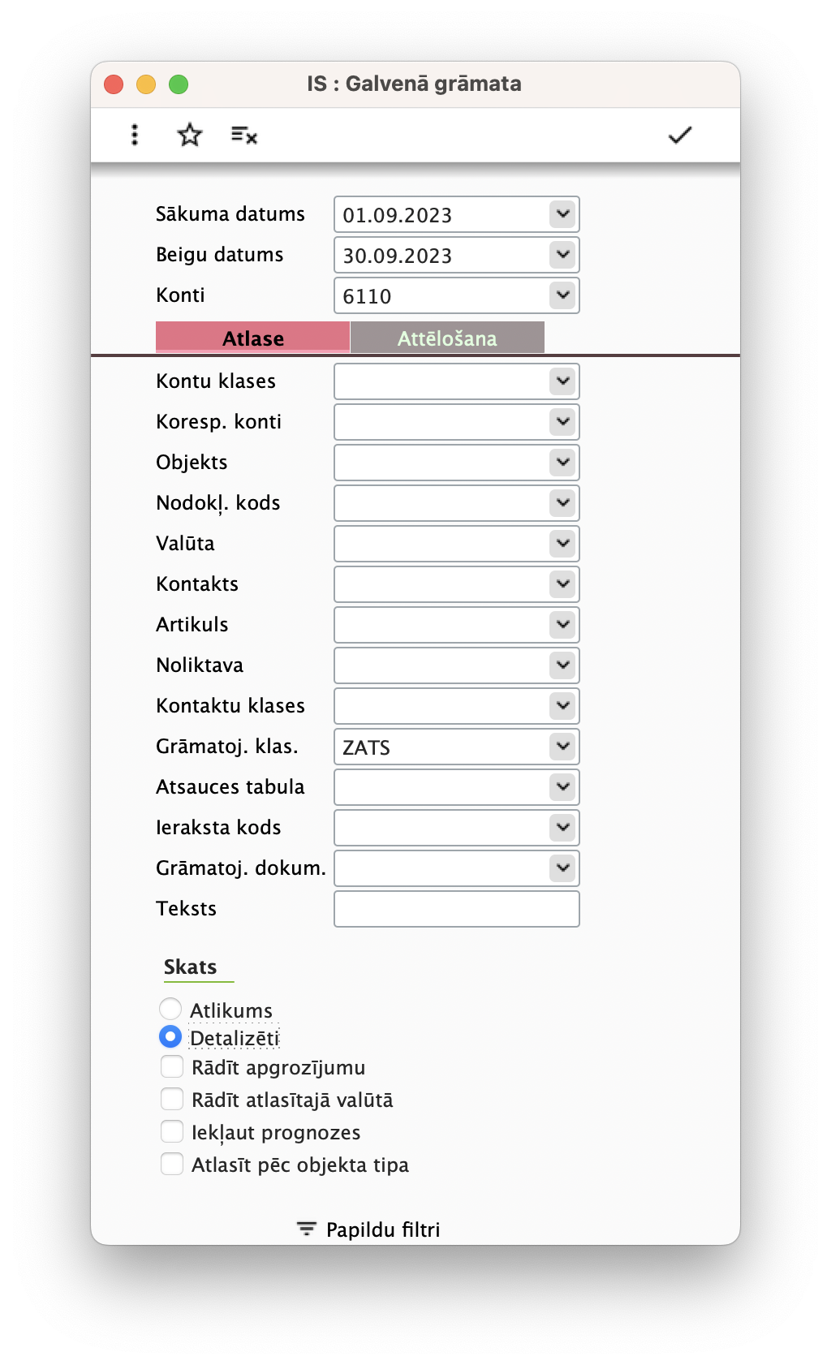Click the clear filters list icon

[x=243, y=135]
